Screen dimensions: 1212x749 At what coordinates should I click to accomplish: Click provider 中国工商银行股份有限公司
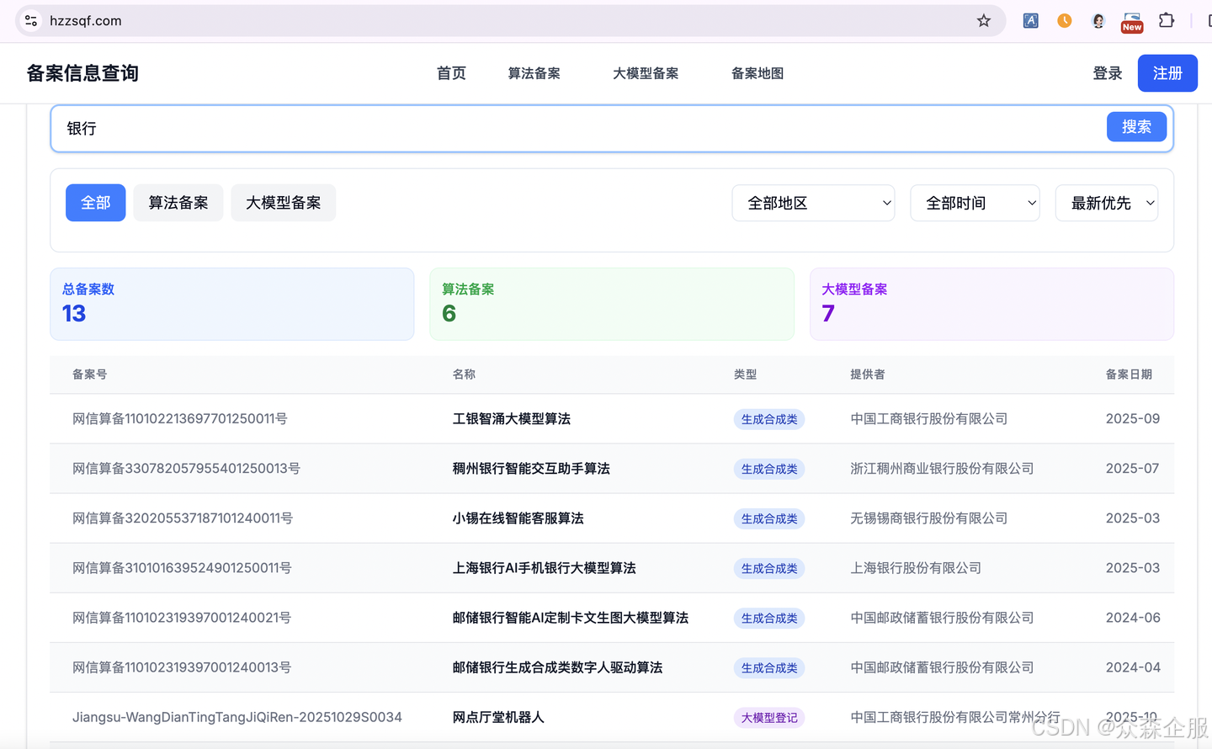click(929, 419)
